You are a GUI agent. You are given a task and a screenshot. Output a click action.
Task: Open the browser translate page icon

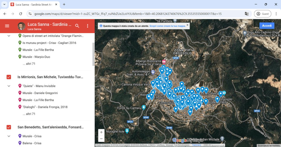tap(247, 14)
